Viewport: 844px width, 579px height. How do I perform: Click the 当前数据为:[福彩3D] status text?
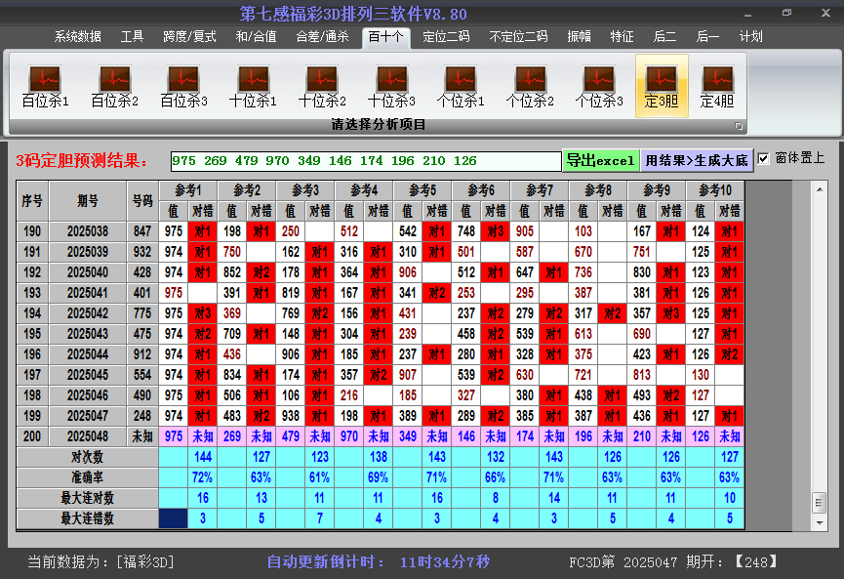(101, 562)
